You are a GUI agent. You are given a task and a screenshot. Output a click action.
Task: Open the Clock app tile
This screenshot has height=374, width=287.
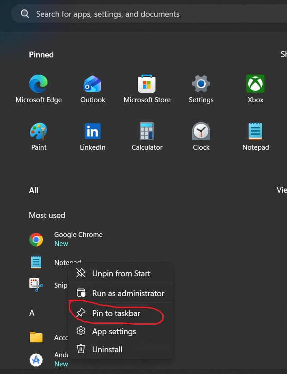click(201, 137)
